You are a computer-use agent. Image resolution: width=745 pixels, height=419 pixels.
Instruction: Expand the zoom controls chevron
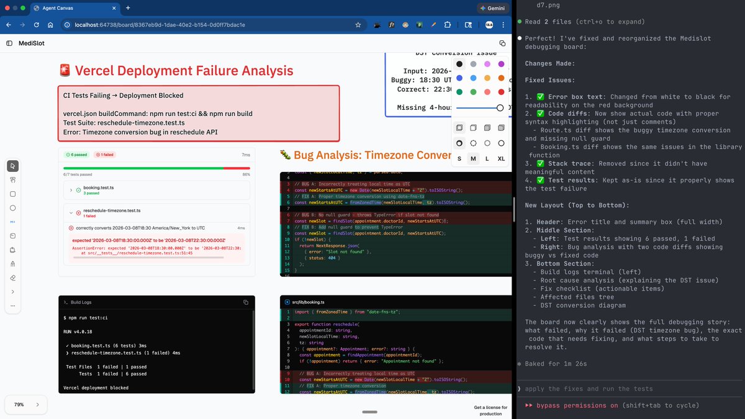(37, 405)
